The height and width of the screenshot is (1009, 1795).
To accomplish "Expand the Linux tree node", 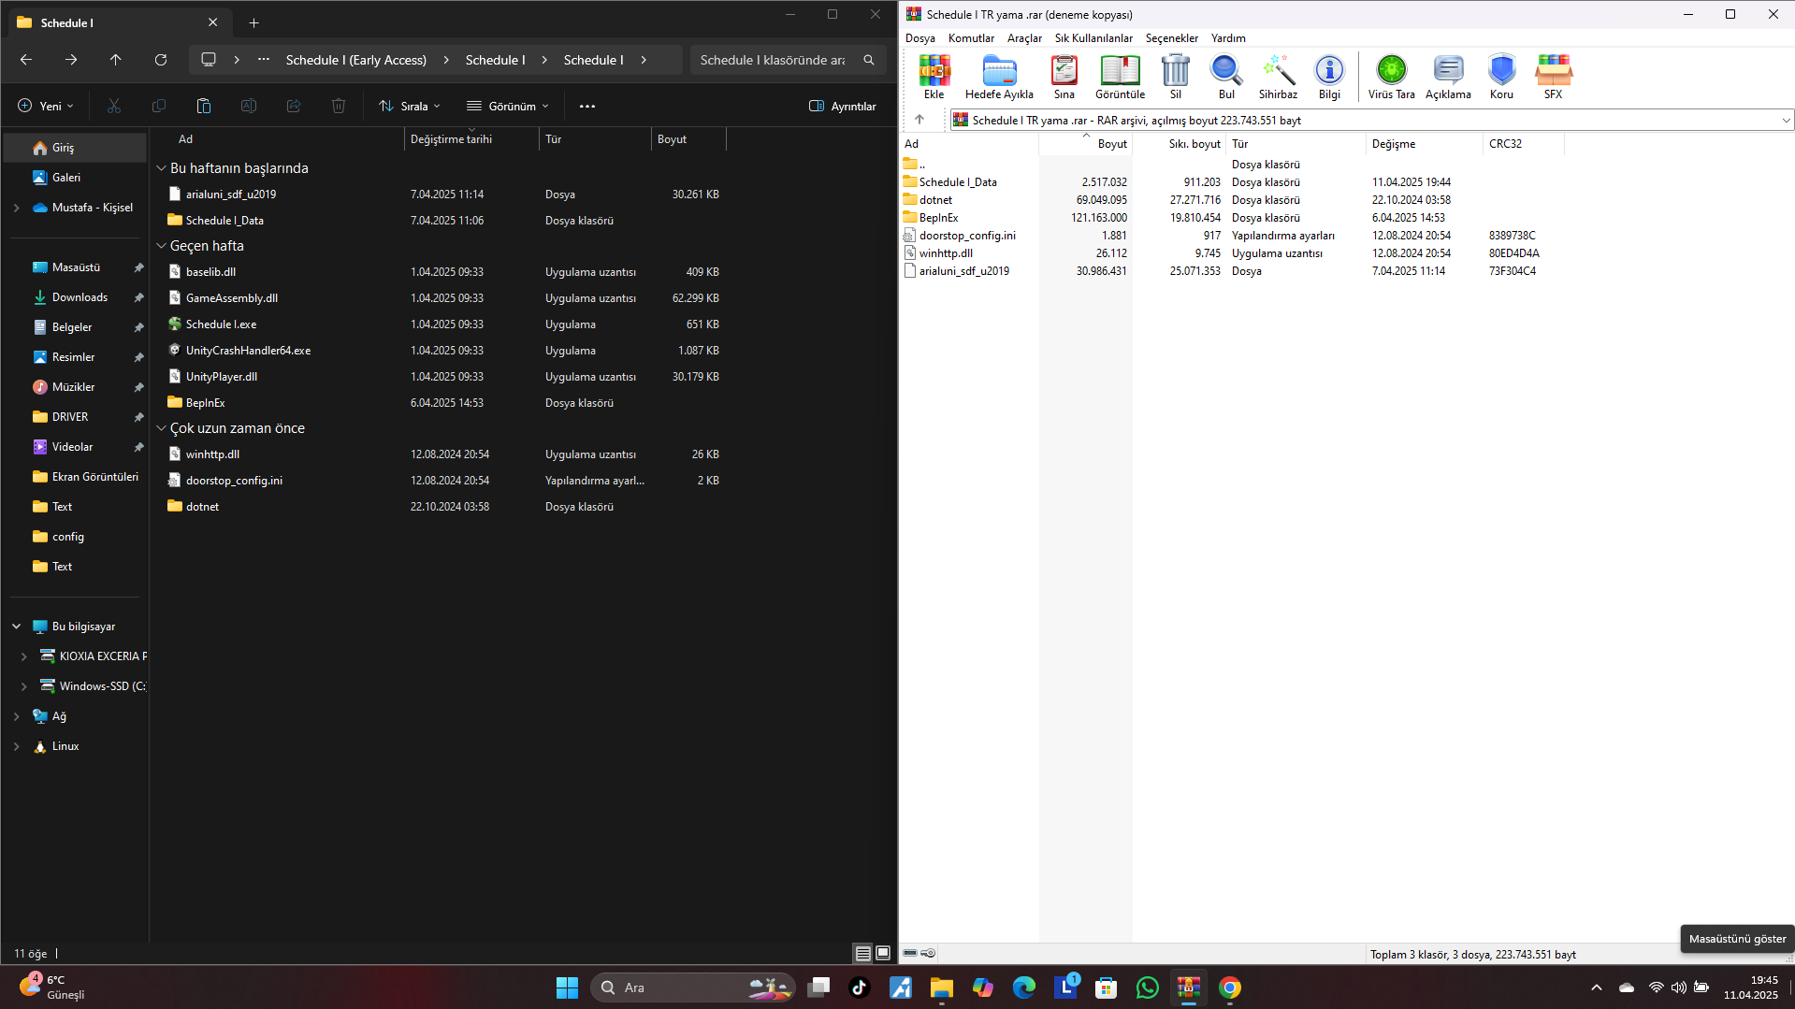I will coord(17,746).
